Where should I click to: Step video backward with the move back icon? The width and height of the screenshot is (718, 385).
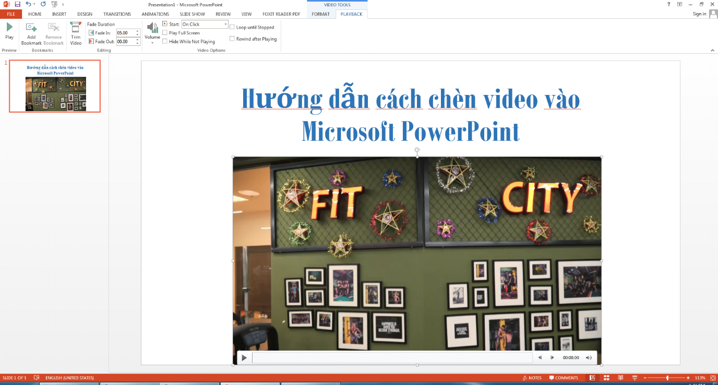(540, 358)
